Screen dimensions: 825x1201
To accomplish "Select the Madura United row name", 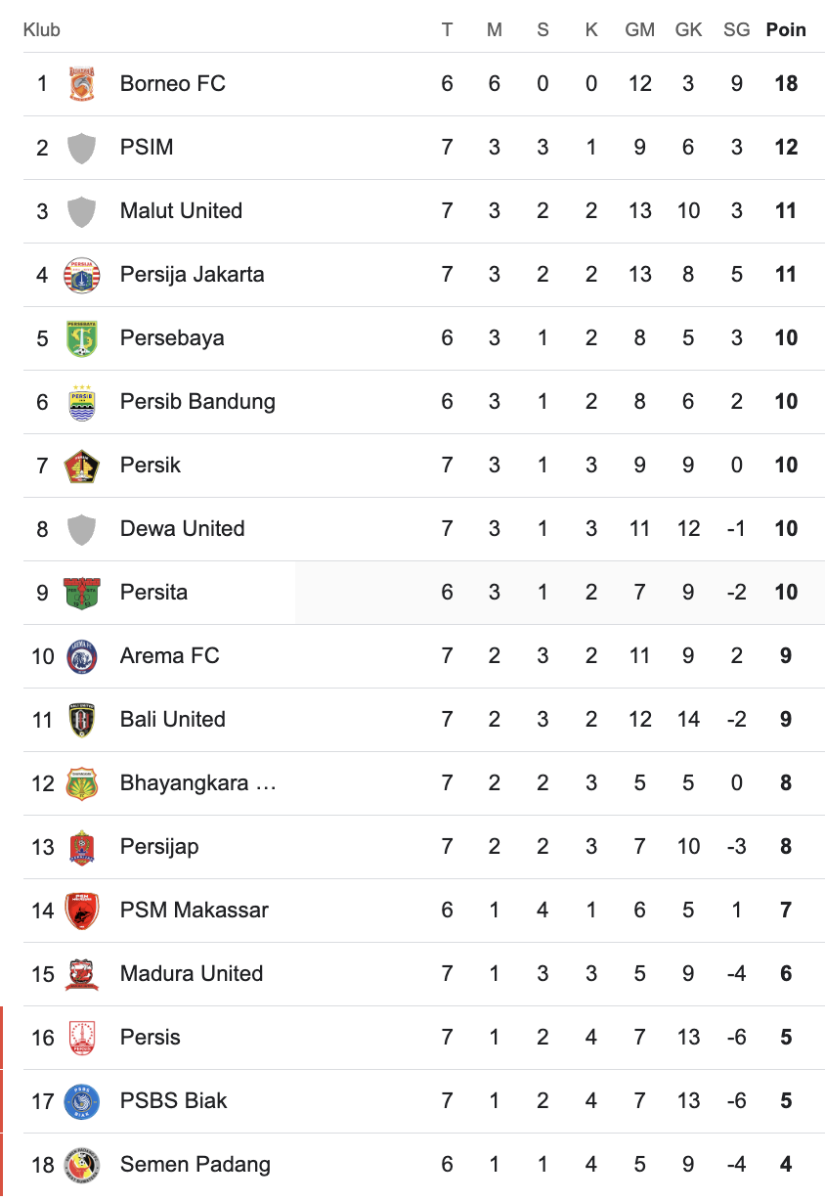I will tap(192, 973).
